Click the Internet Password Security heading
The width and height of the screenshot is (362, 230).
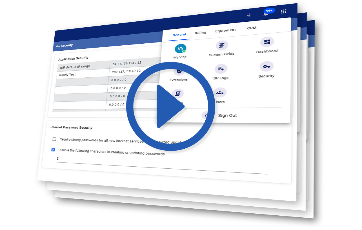71,127
